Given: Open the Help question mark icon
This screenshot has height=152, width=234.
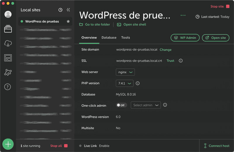Looking at the screenshot, I should tap(8, 87).
